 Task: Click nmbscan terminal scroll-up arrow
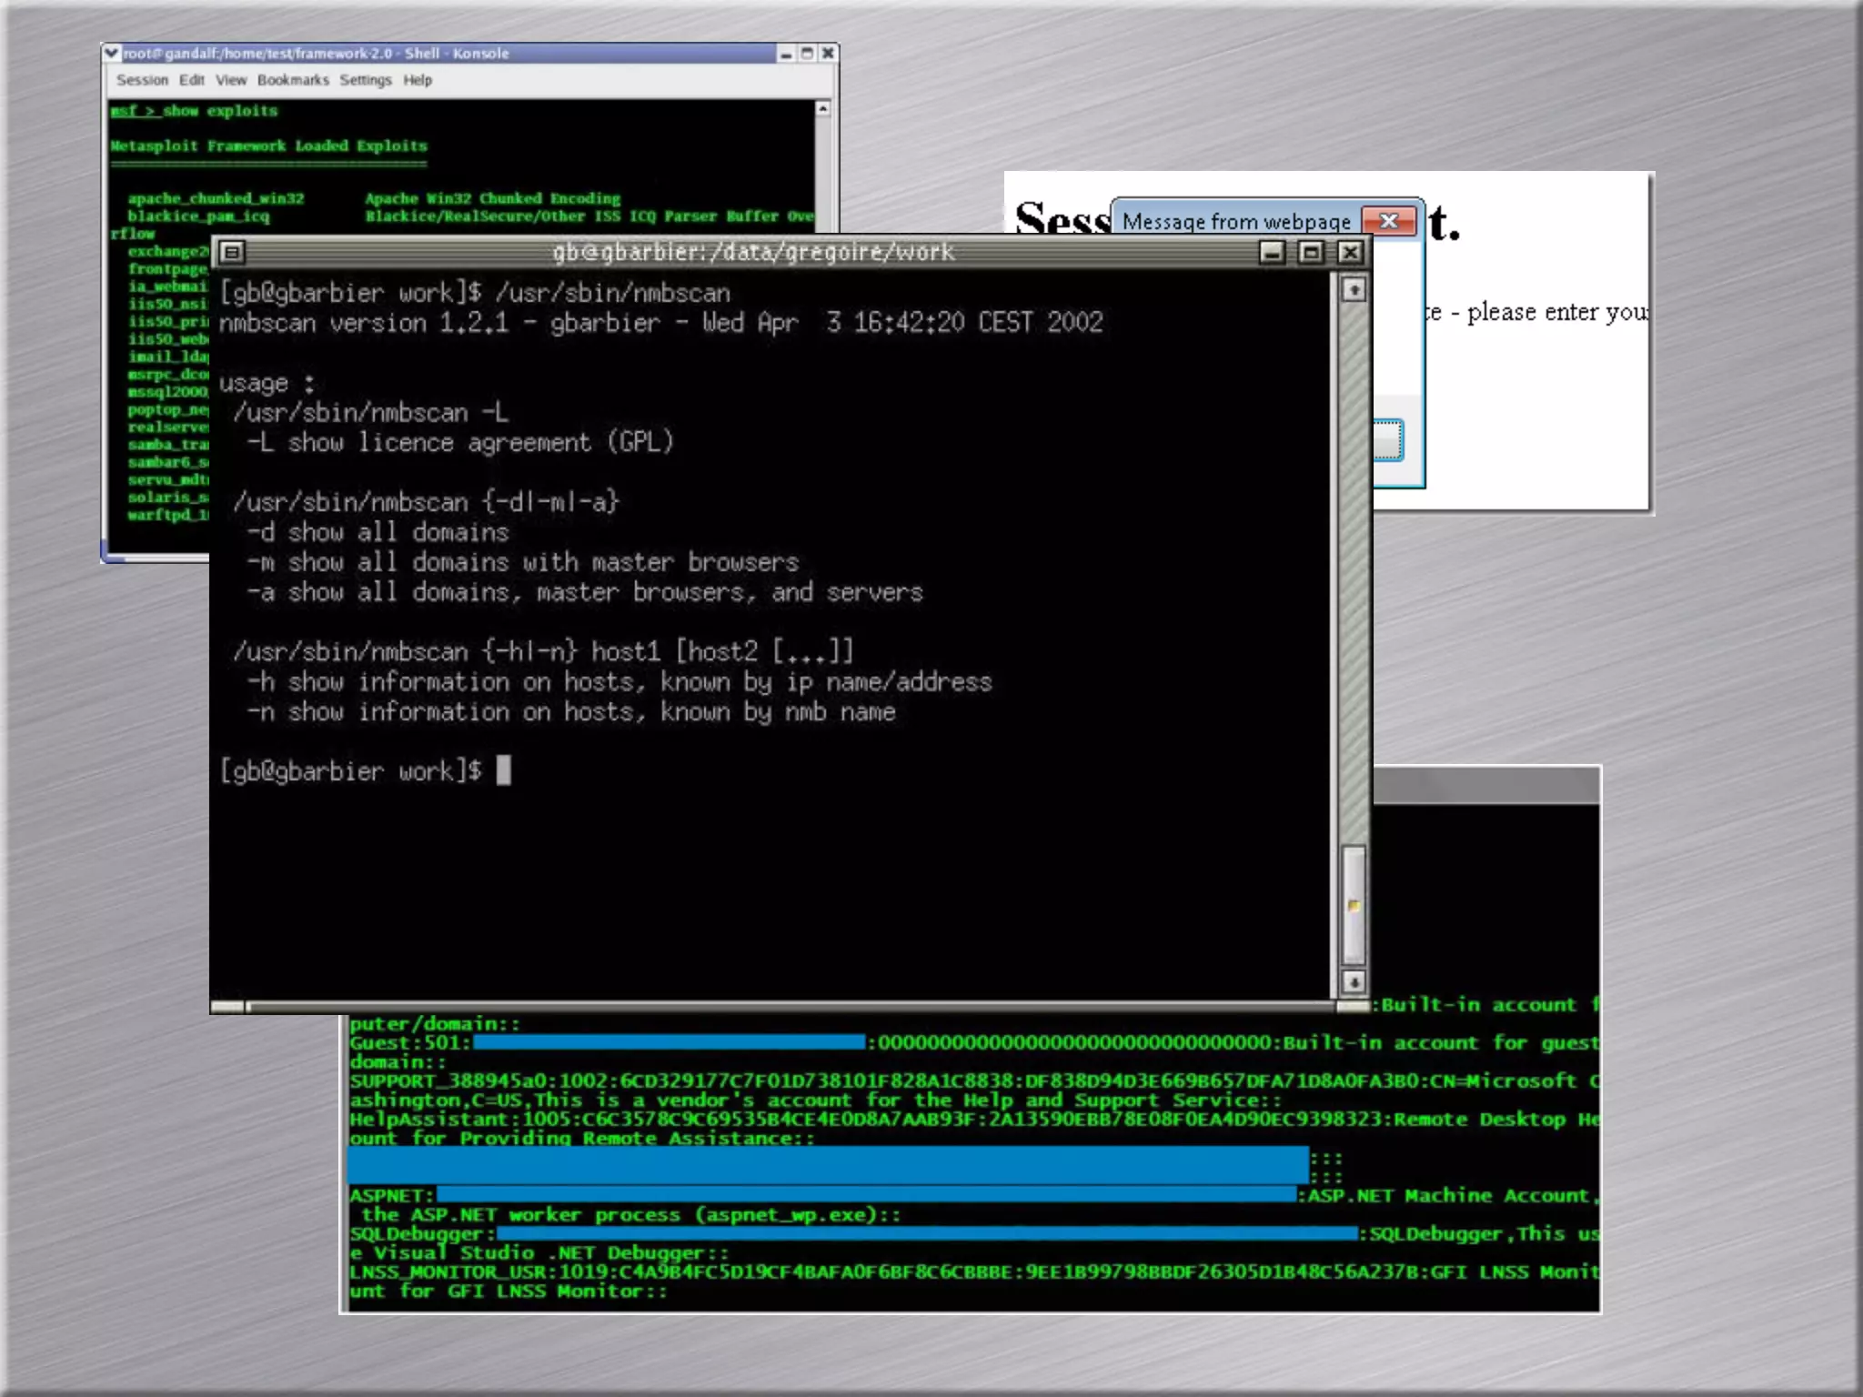click(1354, 290)
